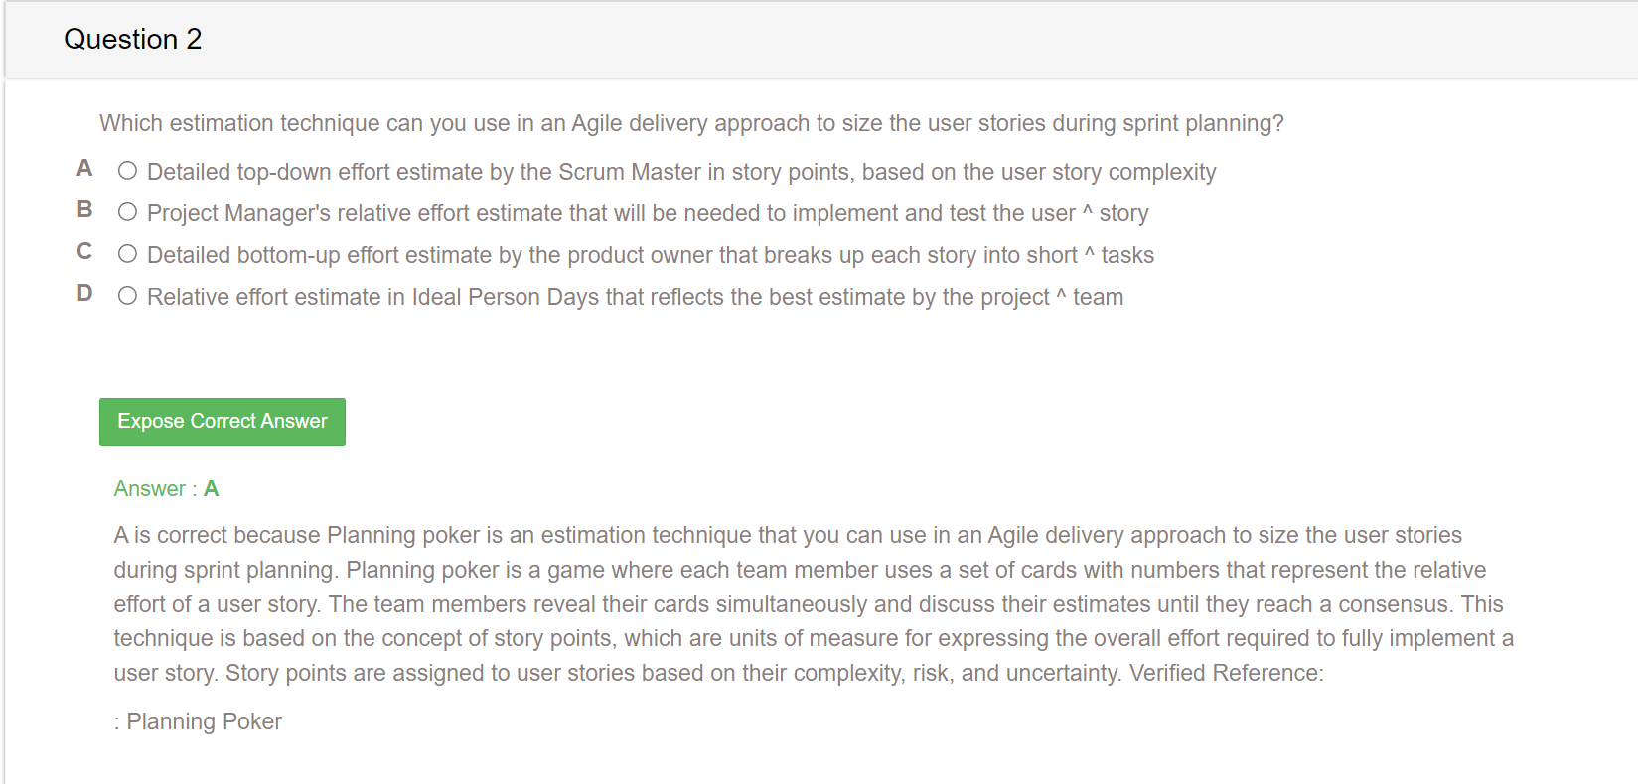This screenshot has width=1638, height=784.
Task: Click the bold letter D option label
Action: click(x=84, y=294)
